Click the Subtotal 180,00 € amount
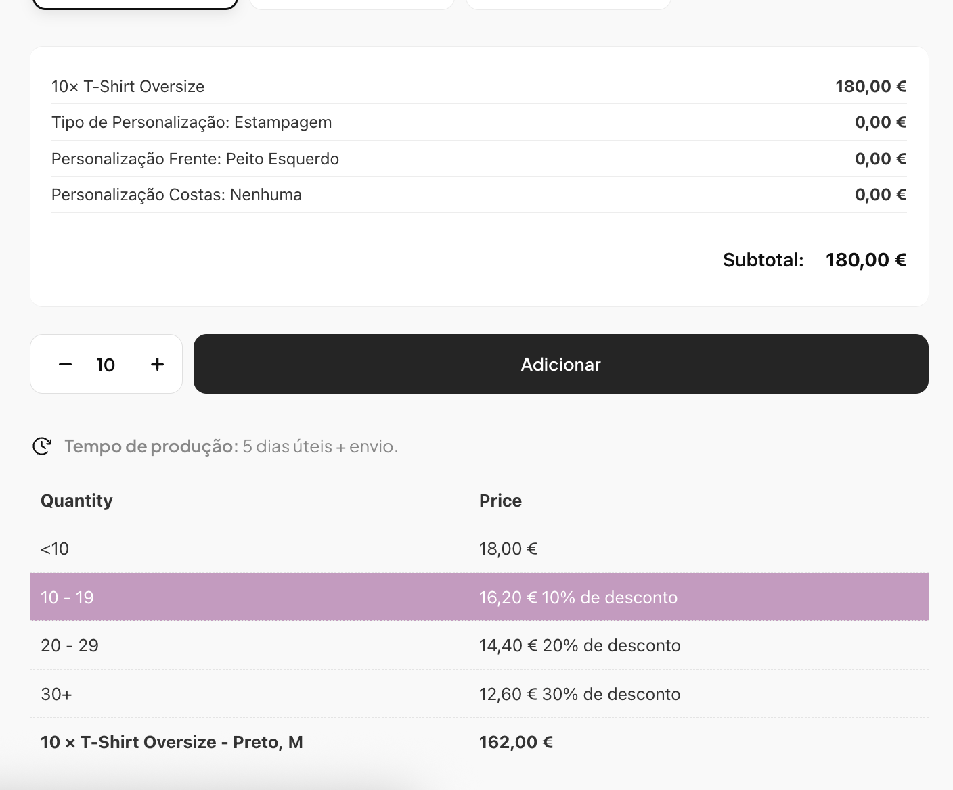The width and height of the screenshot is (953, 790). coord(865,260)
